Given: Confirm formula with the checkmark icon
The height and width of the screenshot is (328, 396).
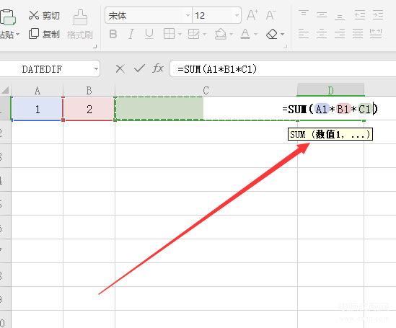Looking at the screenshot, I should tap(139, 68).
